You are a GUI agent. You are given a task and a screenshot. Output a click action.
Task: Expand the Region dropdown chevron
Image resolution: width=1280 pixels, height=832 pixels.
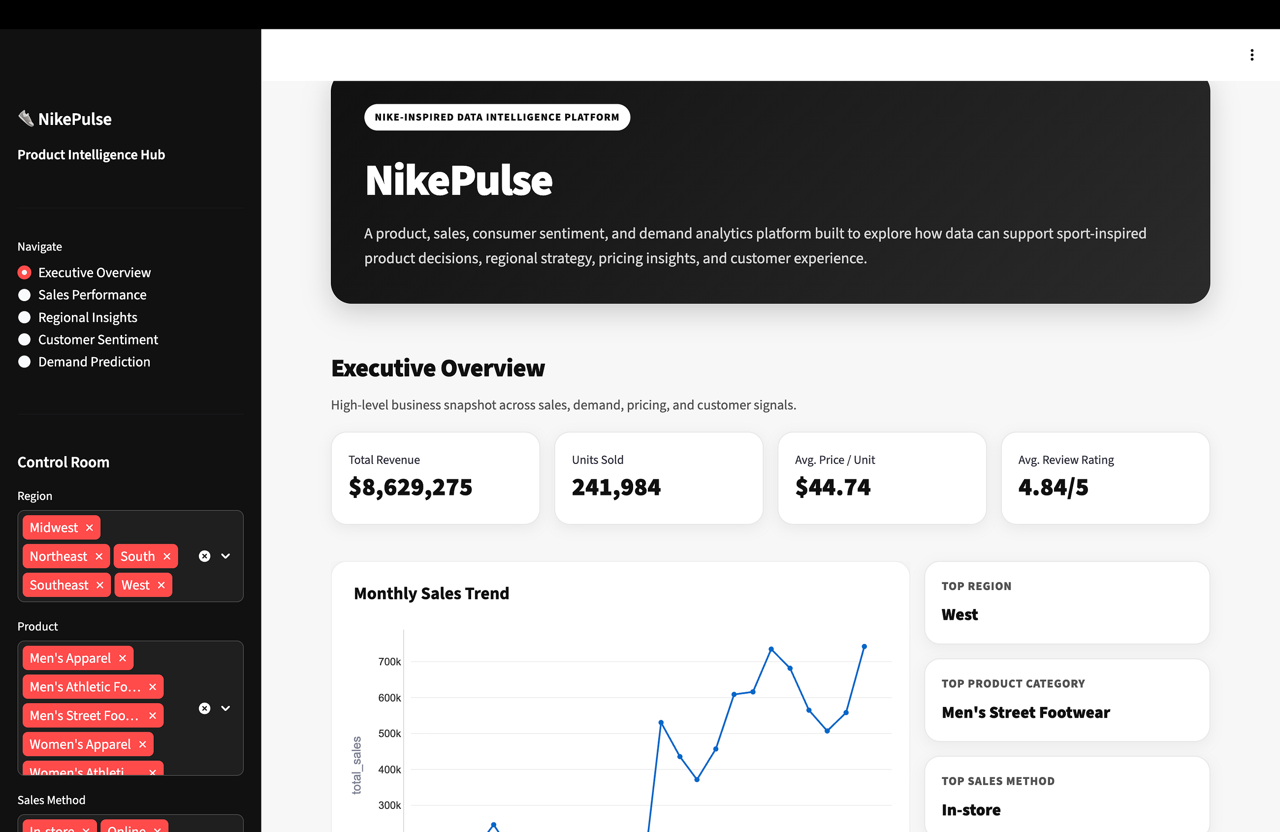226,556
